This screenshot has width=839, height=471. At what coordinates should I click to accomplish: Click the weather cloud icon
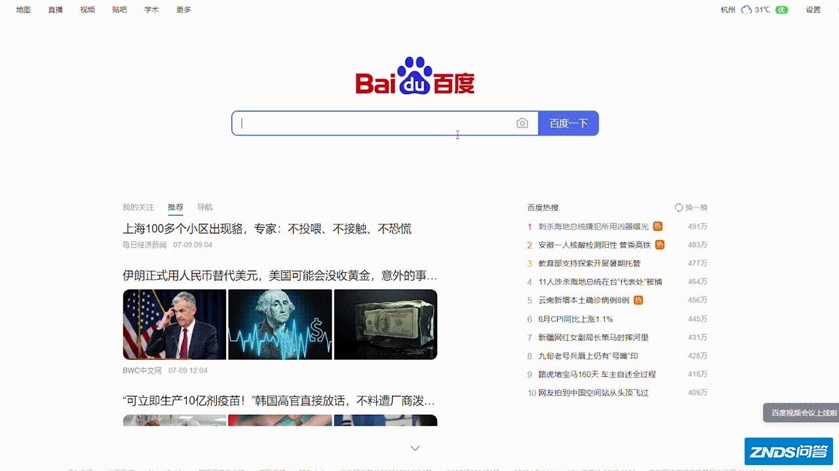pos(746,10)
